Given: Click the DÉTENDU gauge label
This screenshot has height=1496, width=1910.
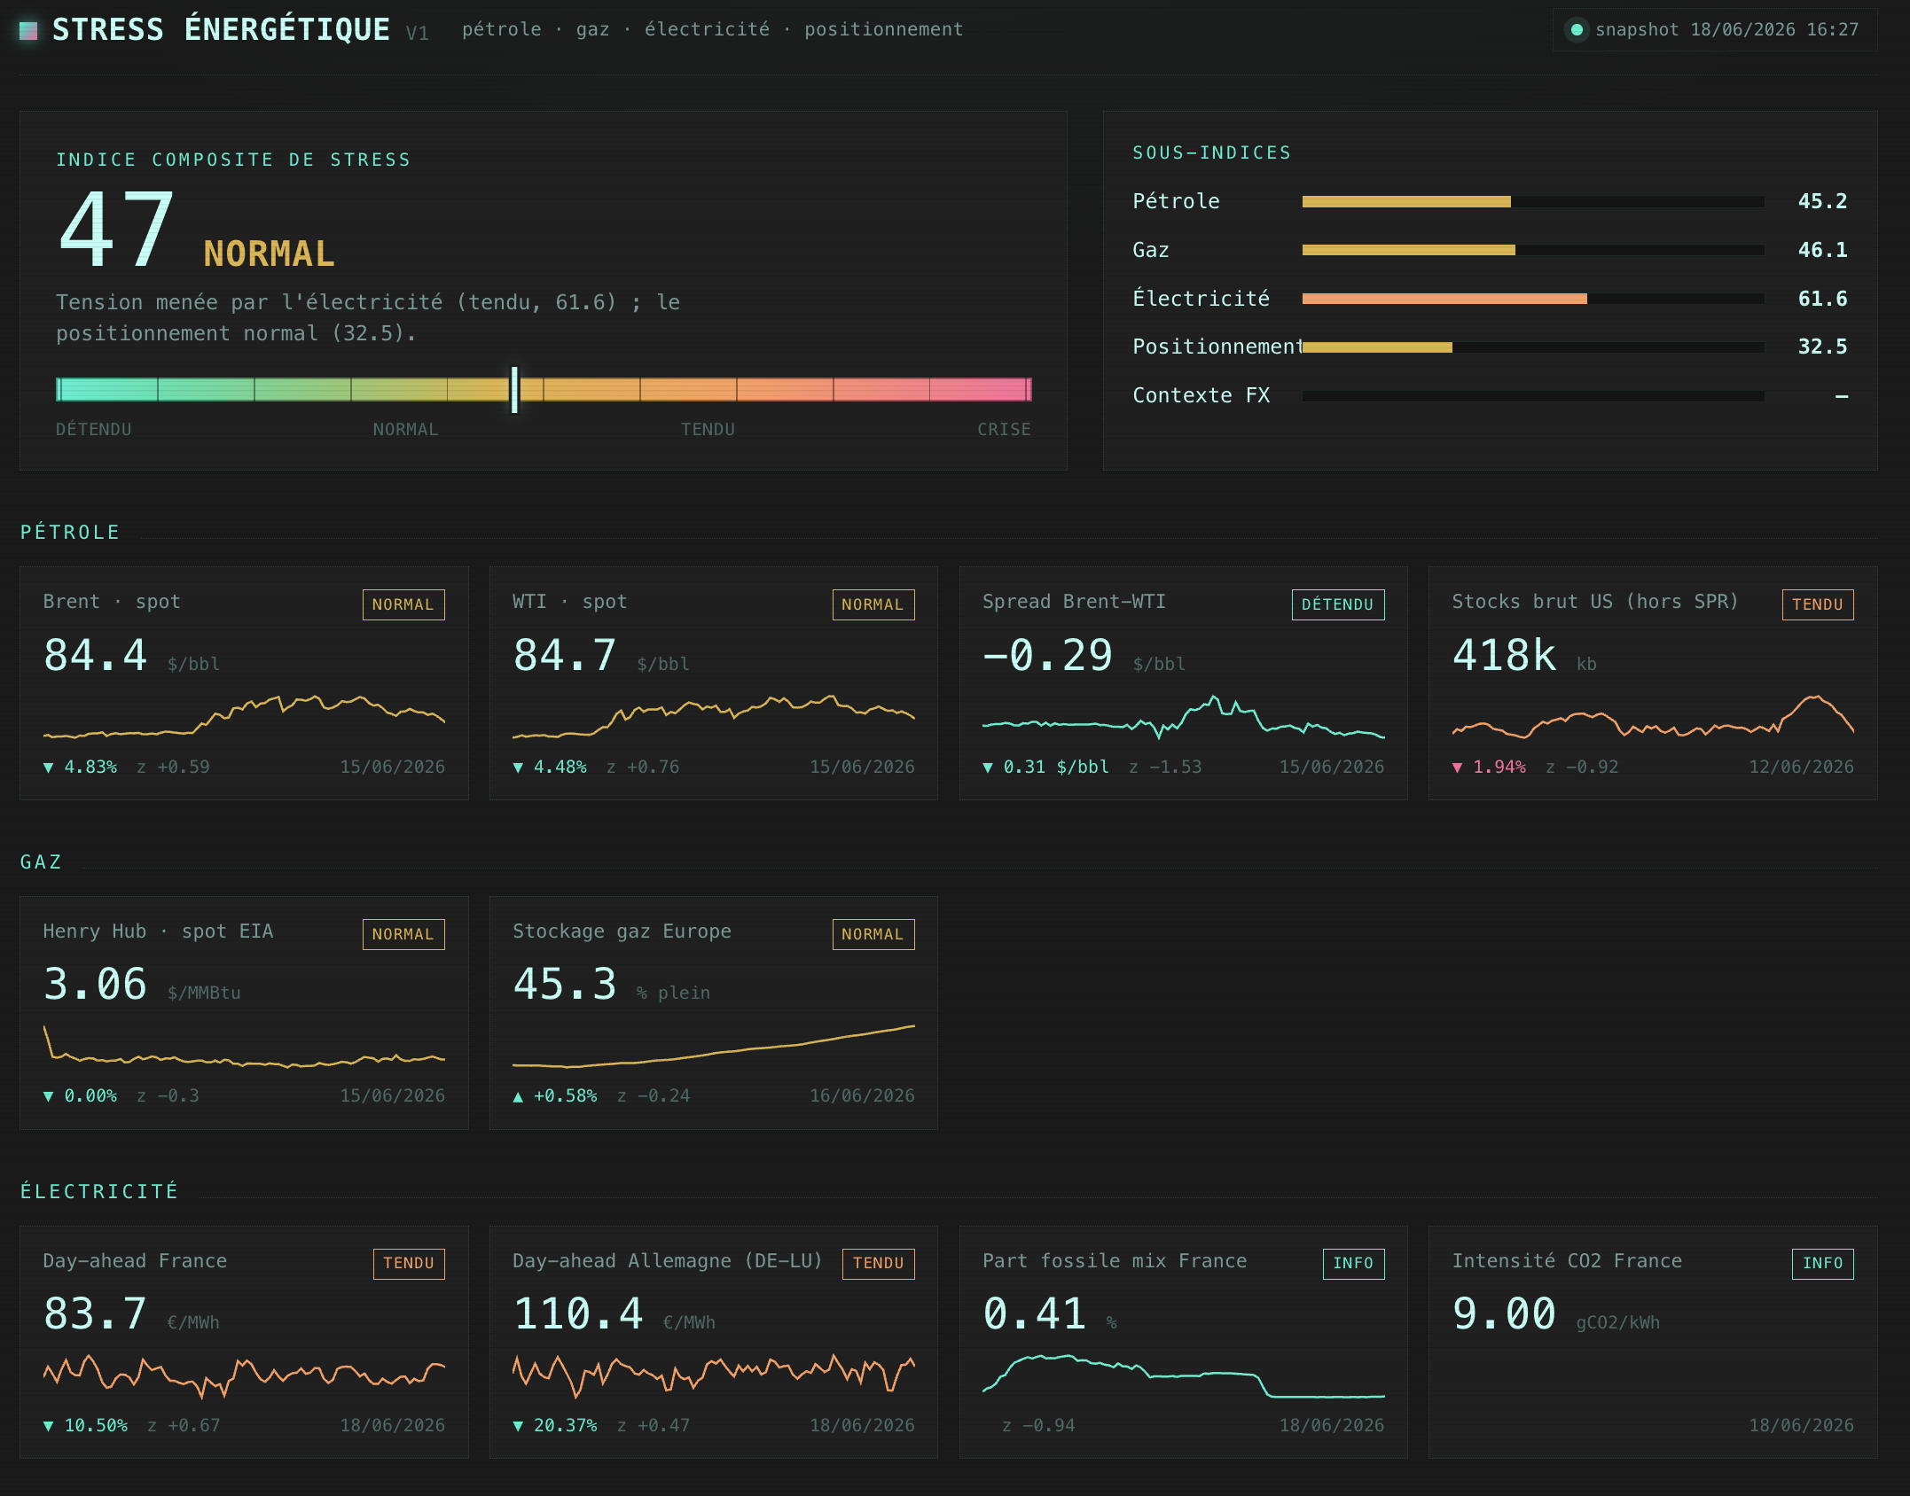Looking at the screenshot, I should pos(94,430).
